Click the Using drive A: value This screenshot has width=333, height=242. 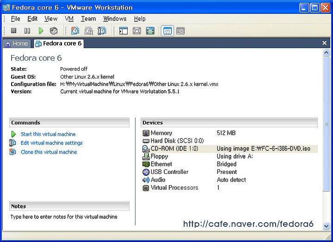[x=235, y=156]
